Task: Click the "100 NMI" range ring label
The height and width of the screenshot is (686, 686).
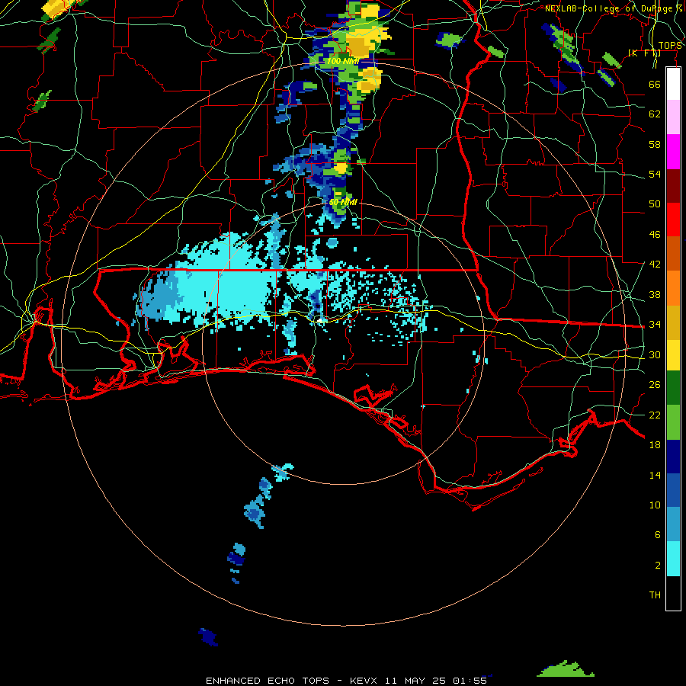Action: tap(342, 61)
